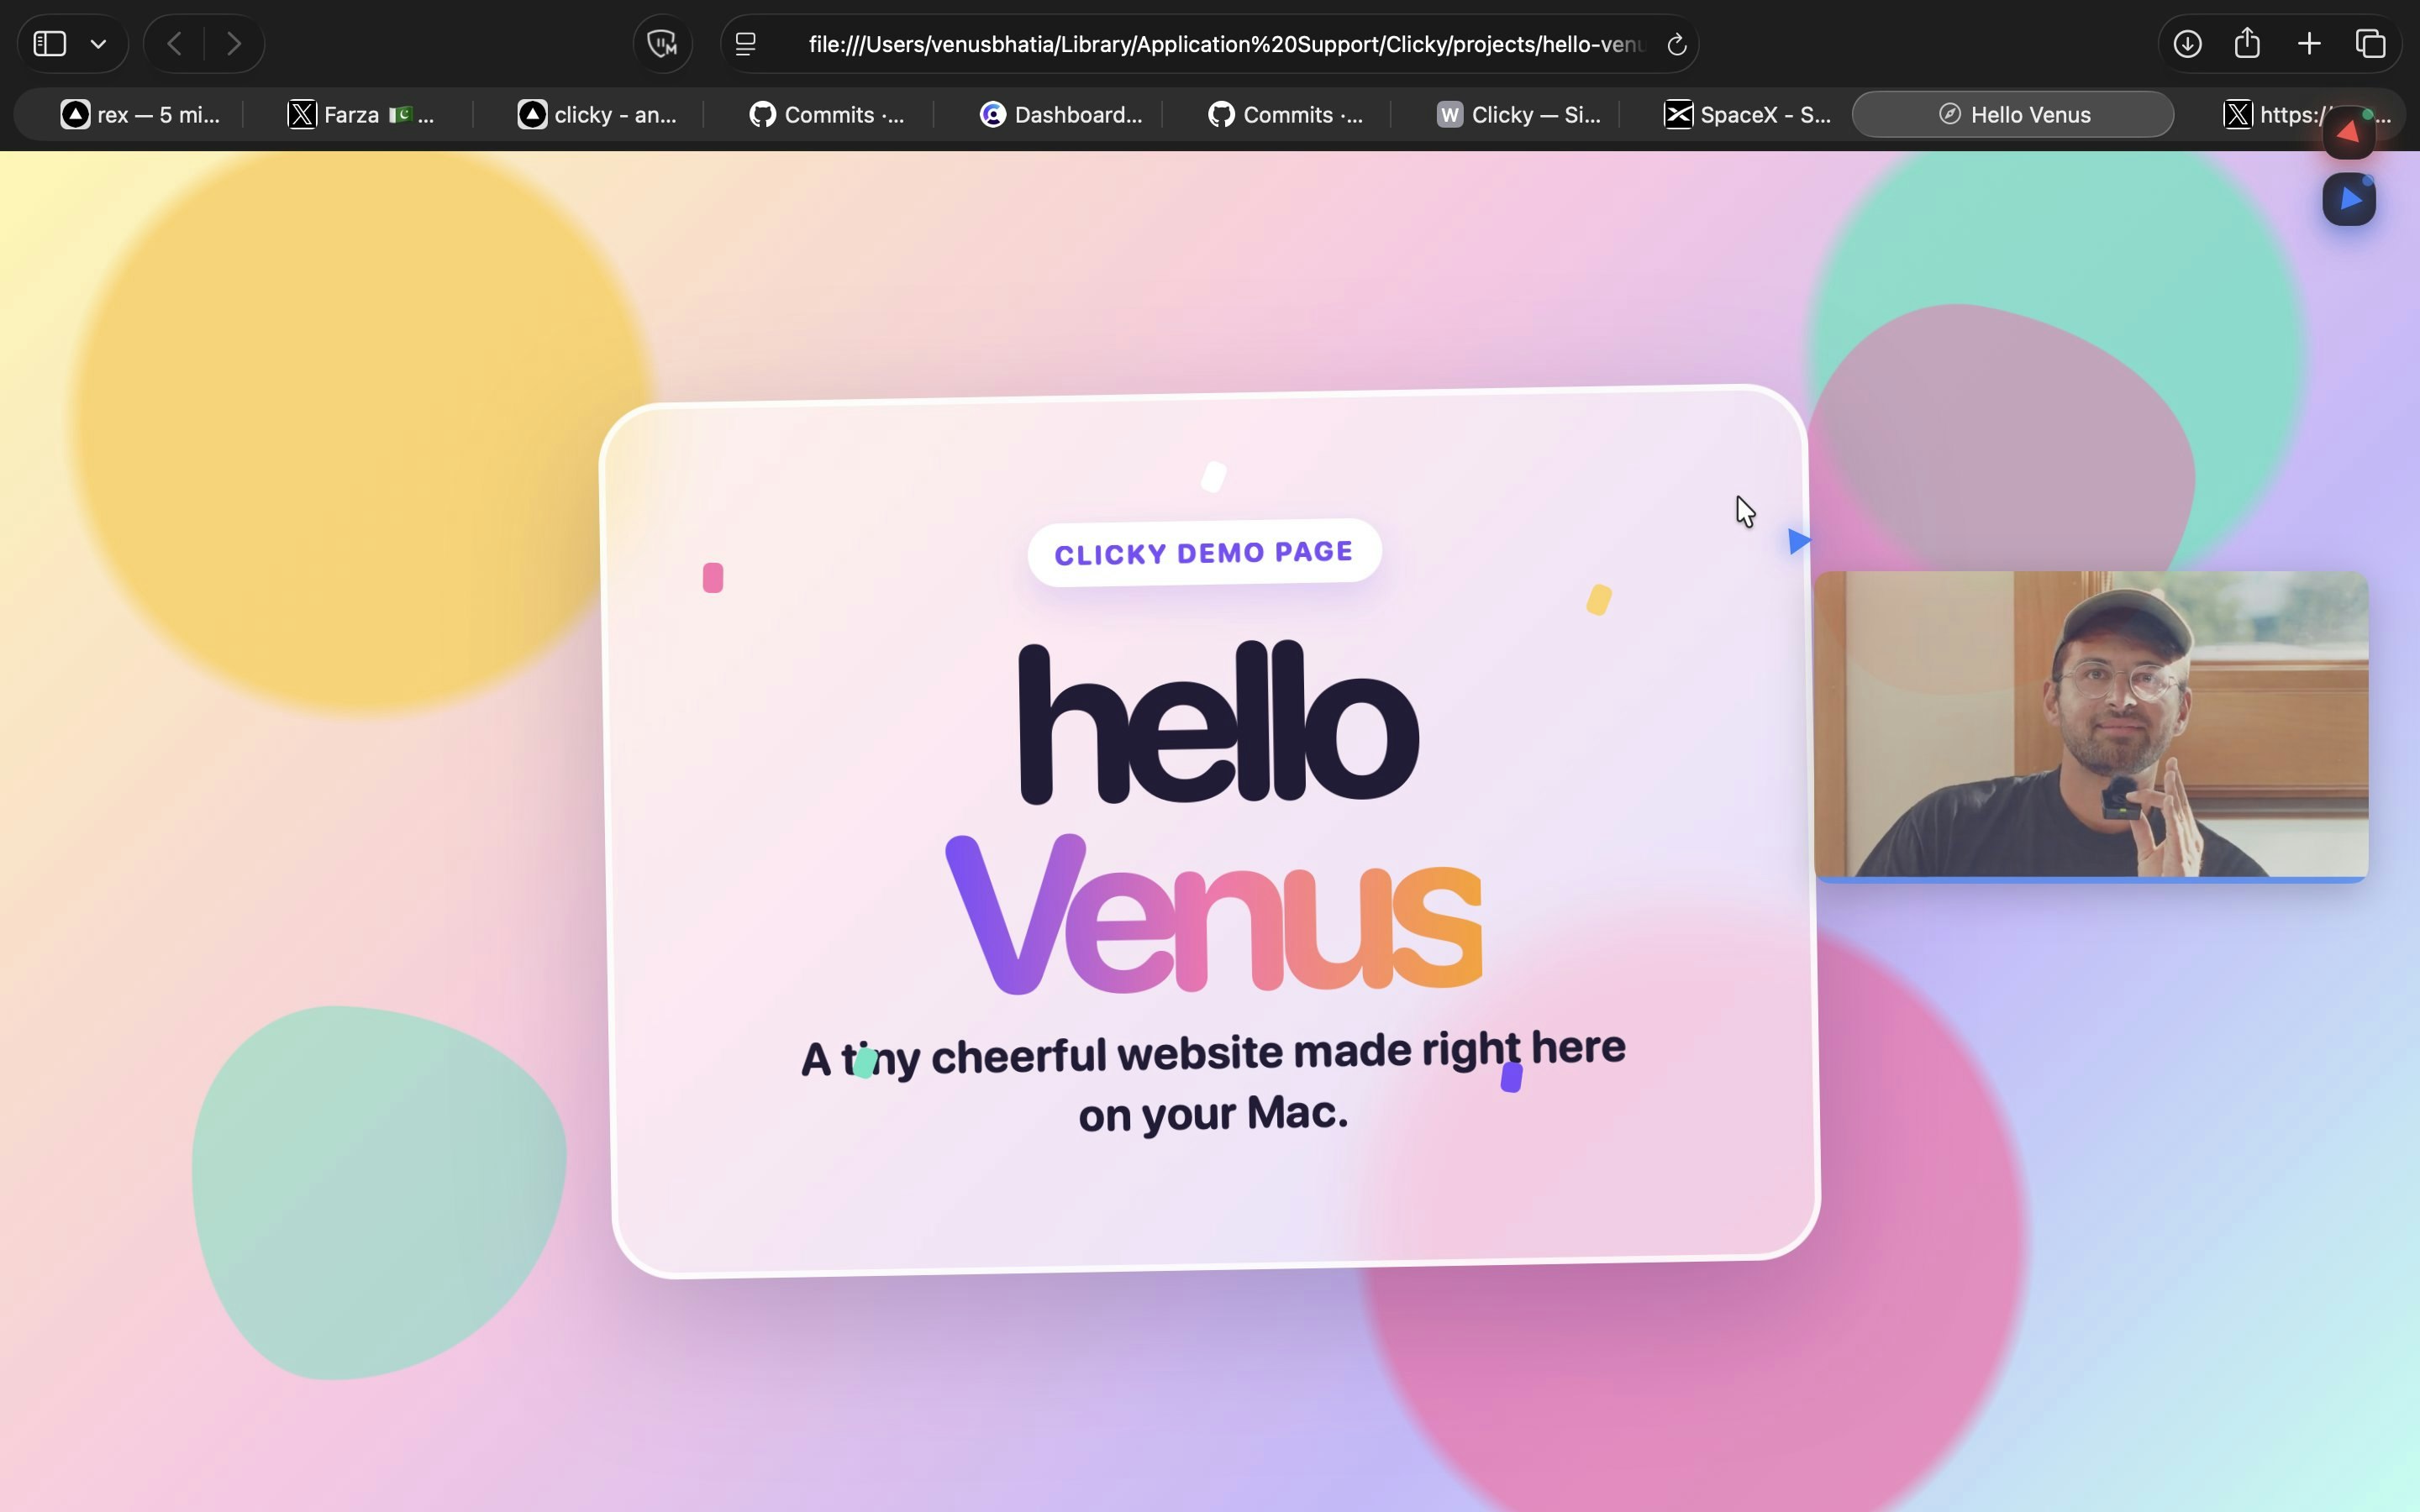Show the downloads list
Screen dimensions: 2420x1512
coord(2187,44)
